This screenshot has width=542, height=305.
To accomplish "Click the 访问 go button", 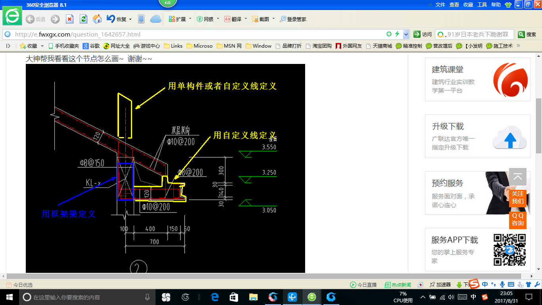I will tap(423, 34).
